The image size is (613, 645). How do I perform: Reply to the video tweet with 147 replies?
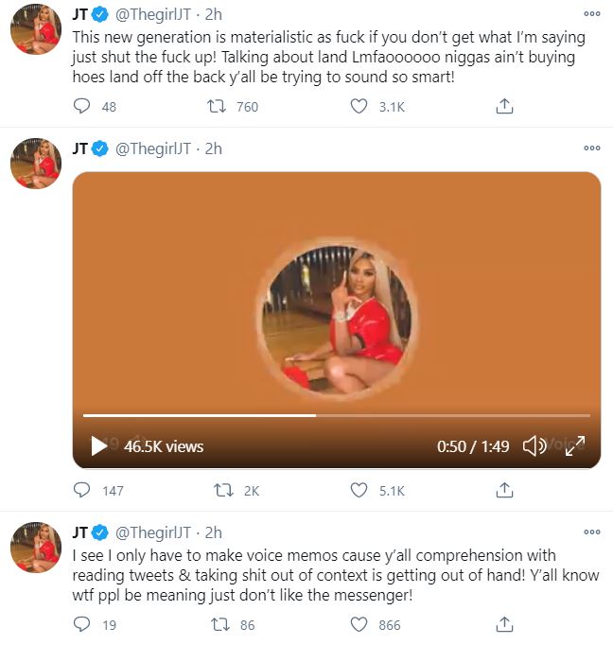coord(81,490)
